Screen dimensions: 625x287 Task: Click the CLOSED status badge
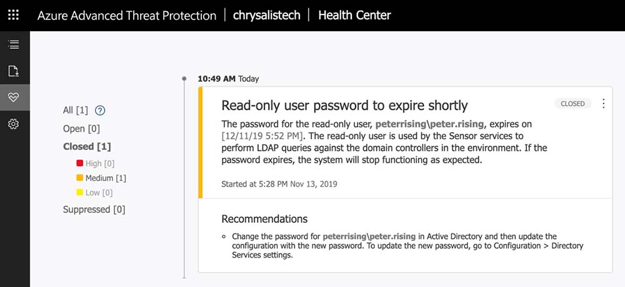[572, 104]
